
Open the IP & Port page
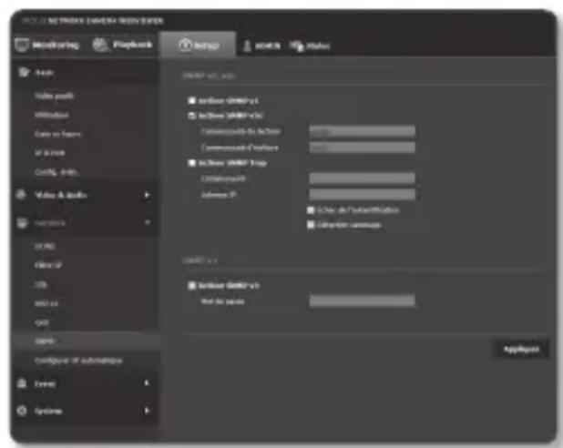tap(50, 153)
